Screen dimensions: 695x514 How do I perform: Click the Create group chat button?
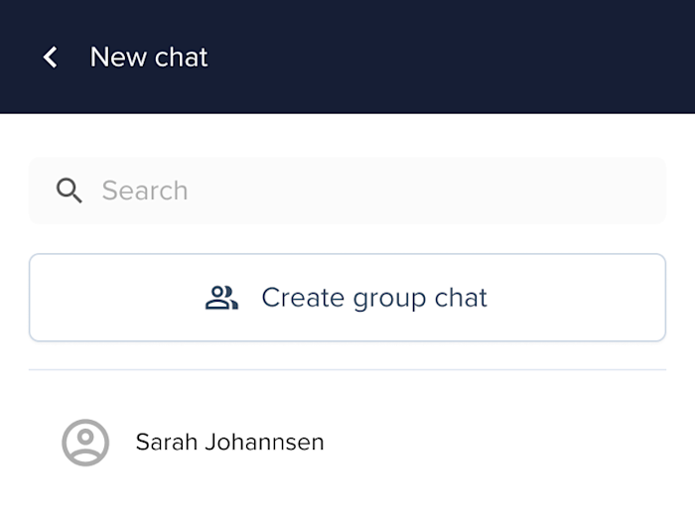(347, 298)
